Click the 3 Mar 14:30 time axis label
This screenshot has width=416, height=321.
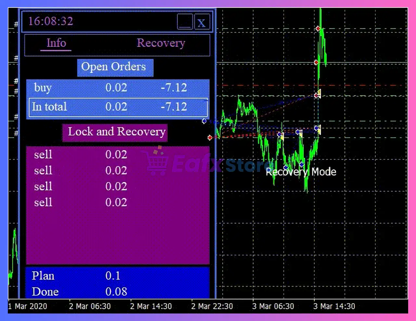click(334, 306)
